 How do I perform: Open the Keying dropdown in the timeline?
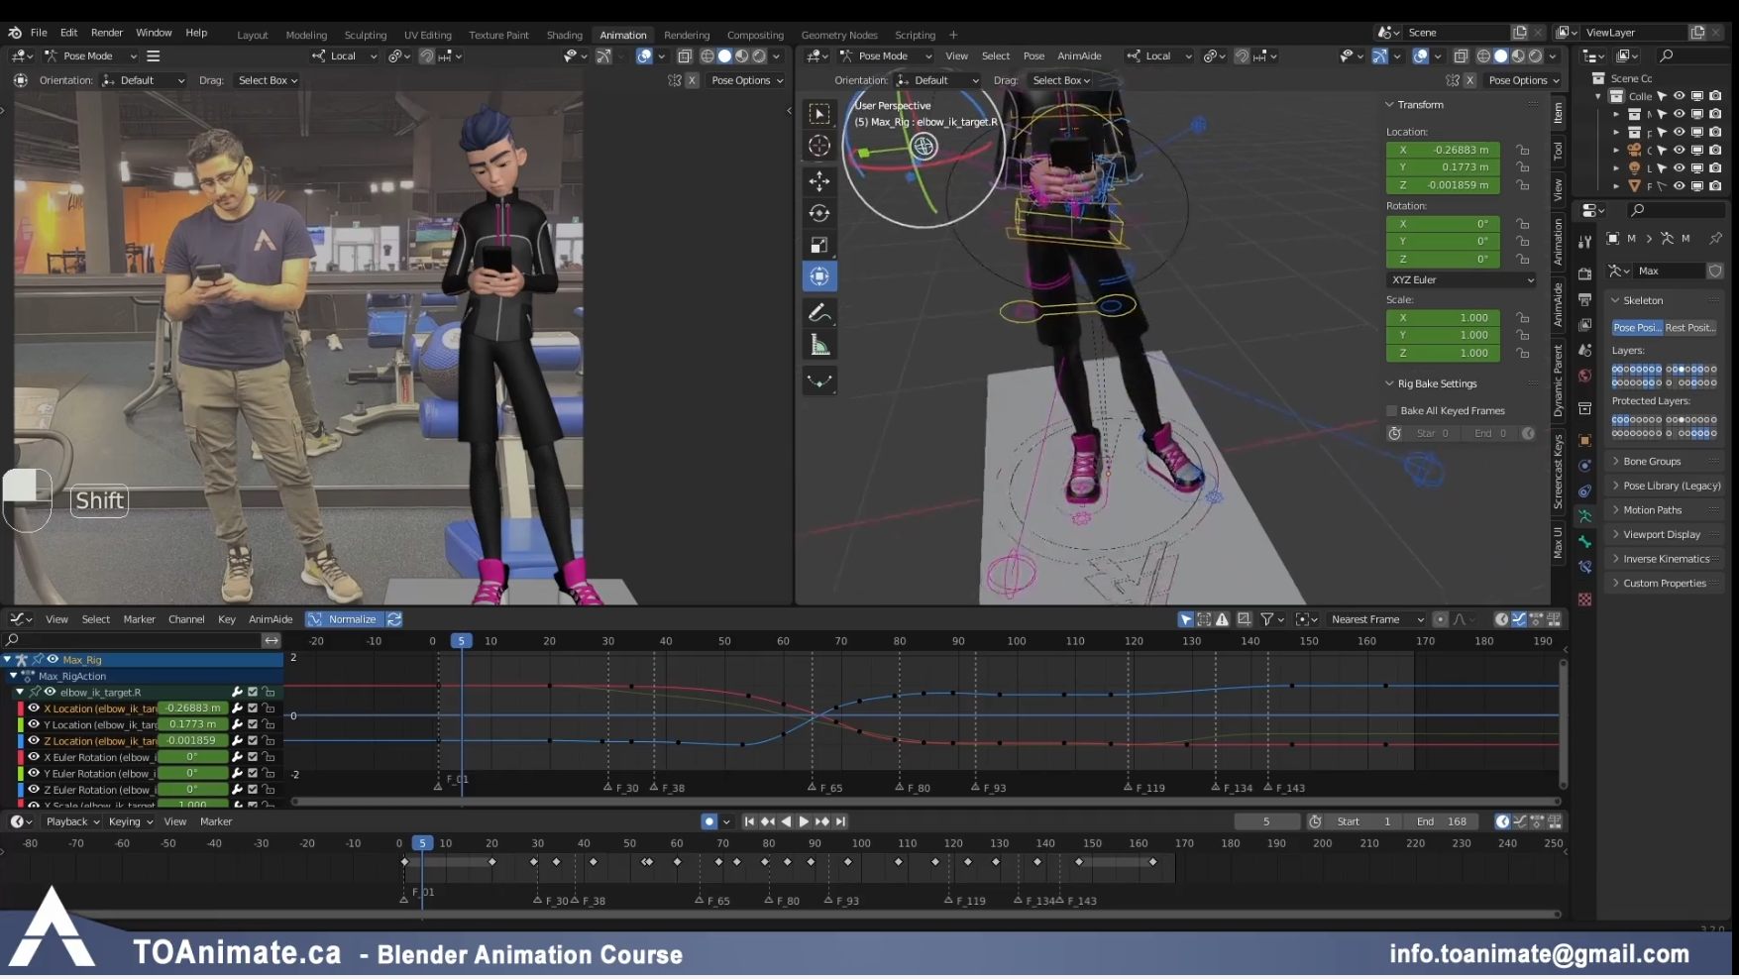(130, 821)
